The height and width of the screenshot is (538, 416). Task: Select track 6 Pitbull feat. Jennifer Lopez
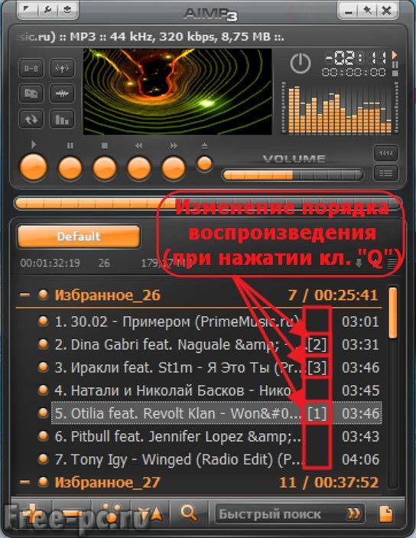[216, 436]
